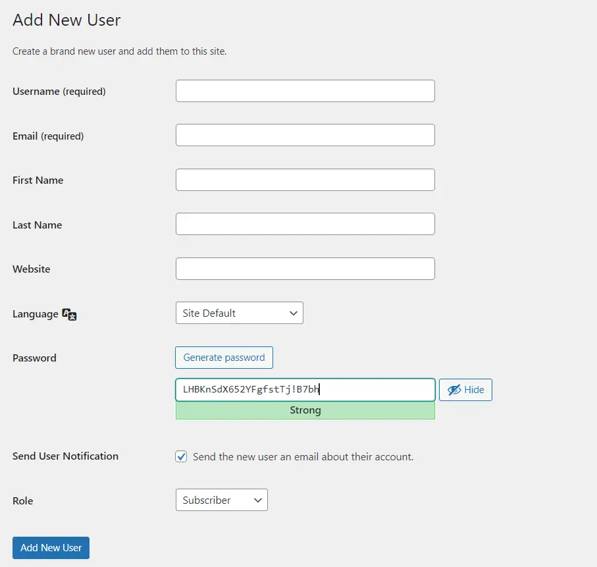Click the Website label
The width and height of the screenshot is (597, 567).
click(x=31, y=269)
